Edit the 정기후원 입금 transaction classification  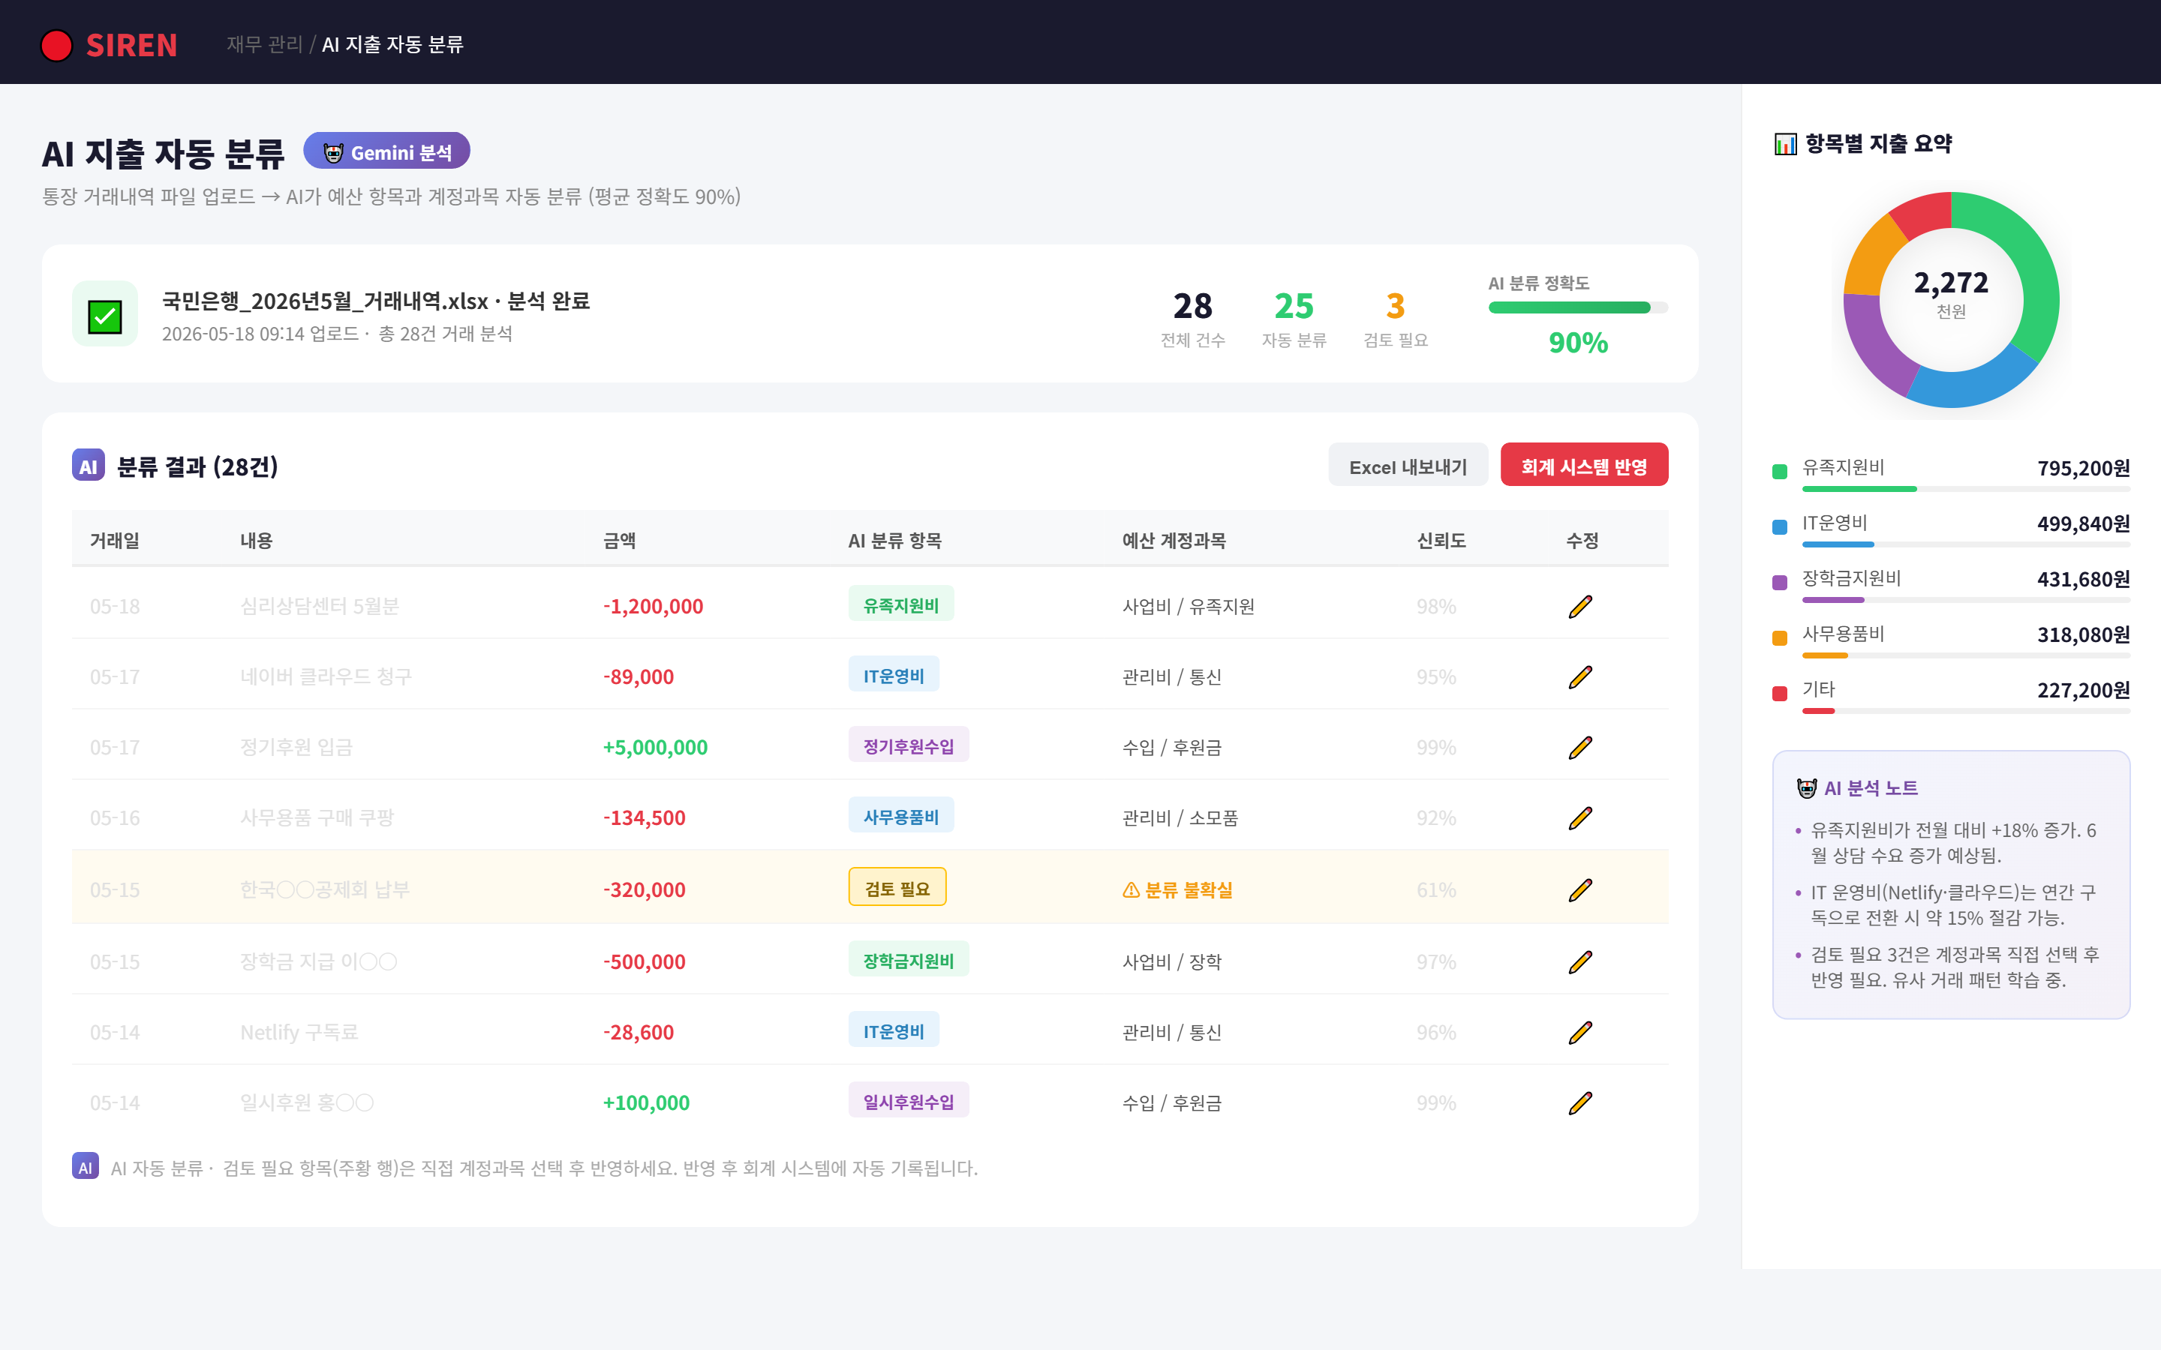1579,747
